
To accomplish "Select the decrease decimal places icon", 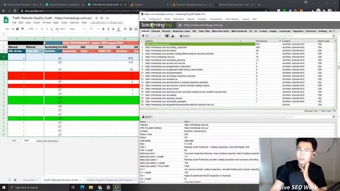I will 52,29.
